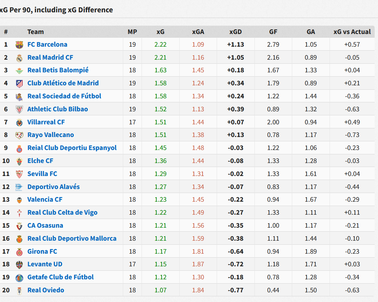Click the Mallorca crest icon
Screen dimensions: 378x302
(19, 239)
